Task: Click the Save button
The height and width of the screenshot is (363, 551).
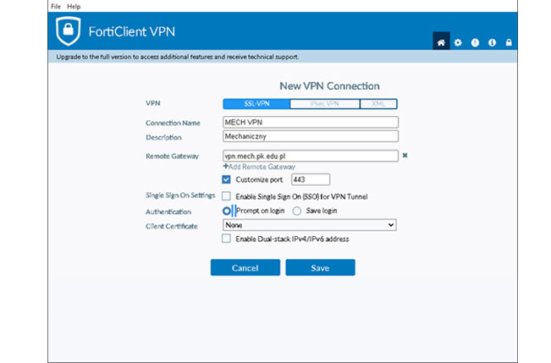Action: click(320, 267)
